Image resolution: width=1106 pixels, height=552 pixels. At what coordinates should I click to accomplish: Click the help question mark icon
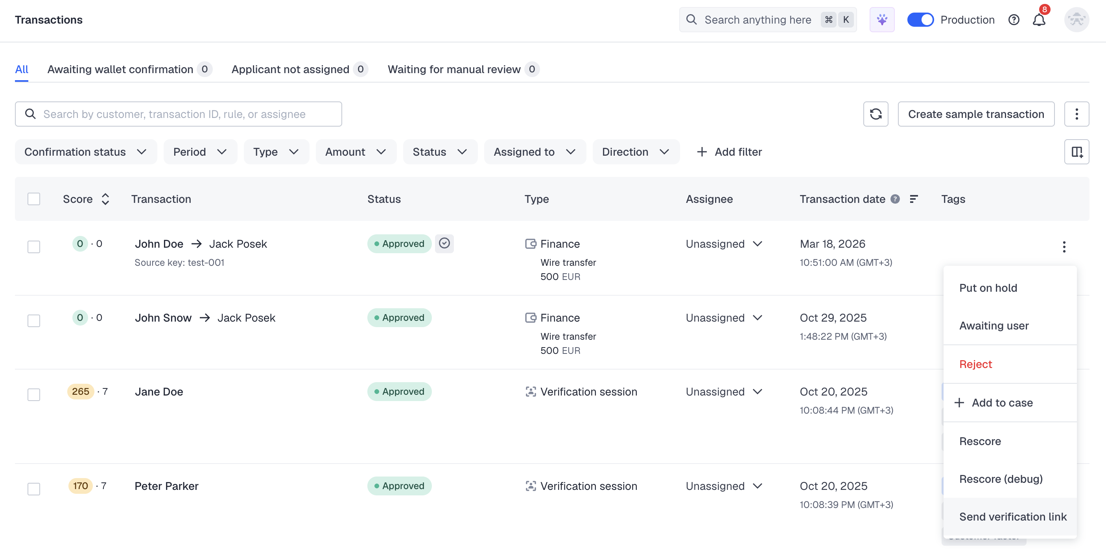[x=1014, y=20]
